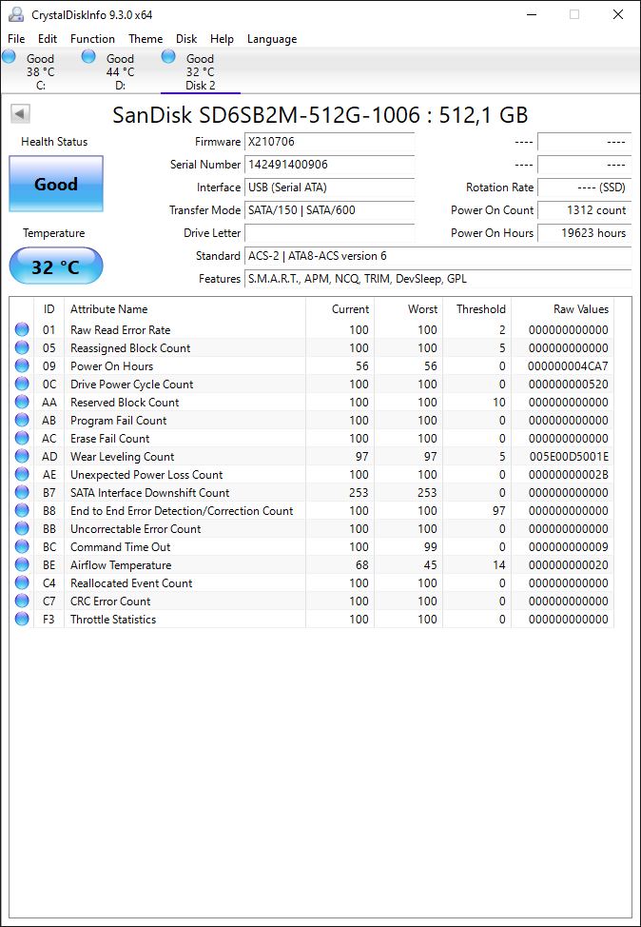Click the Firmware value field X210706
Viewport: 641px width, 927px height.
click(330, 141)
